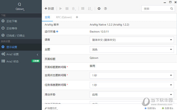Click the magnifier search icon

[172, 9]
